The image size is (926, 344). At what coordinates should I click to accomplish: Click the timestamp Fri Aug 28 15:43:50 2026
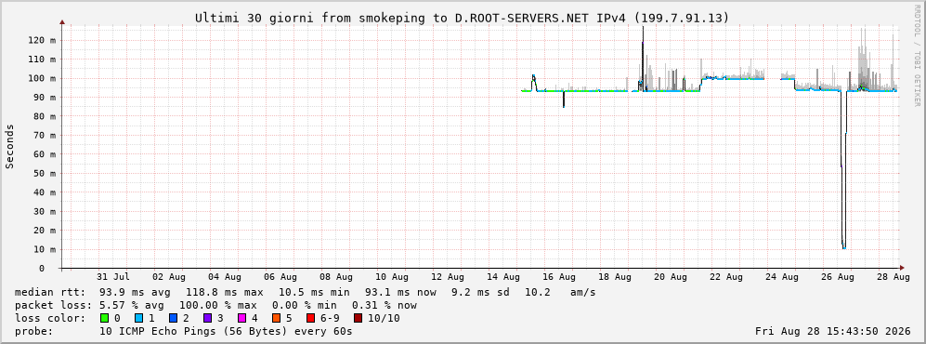(x=833, y=332)
